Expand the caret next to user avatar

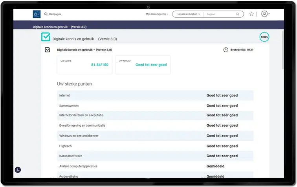[x=269, y=14]
